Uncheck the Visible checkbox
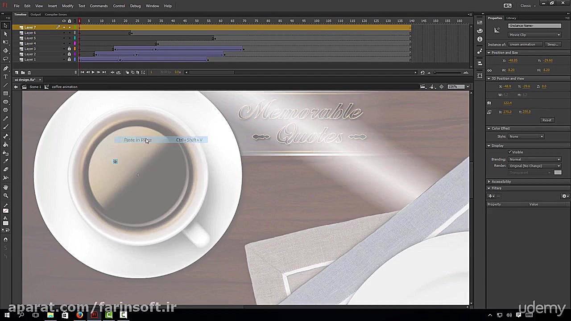The image size is (571, 321). coord(510,152)
